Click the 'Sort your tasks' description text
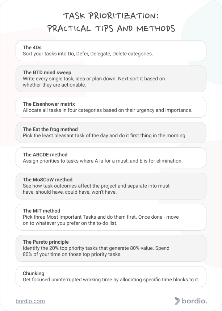Viewport: 222px width, 311px height. pyautogui.click(x=88, y=54)
